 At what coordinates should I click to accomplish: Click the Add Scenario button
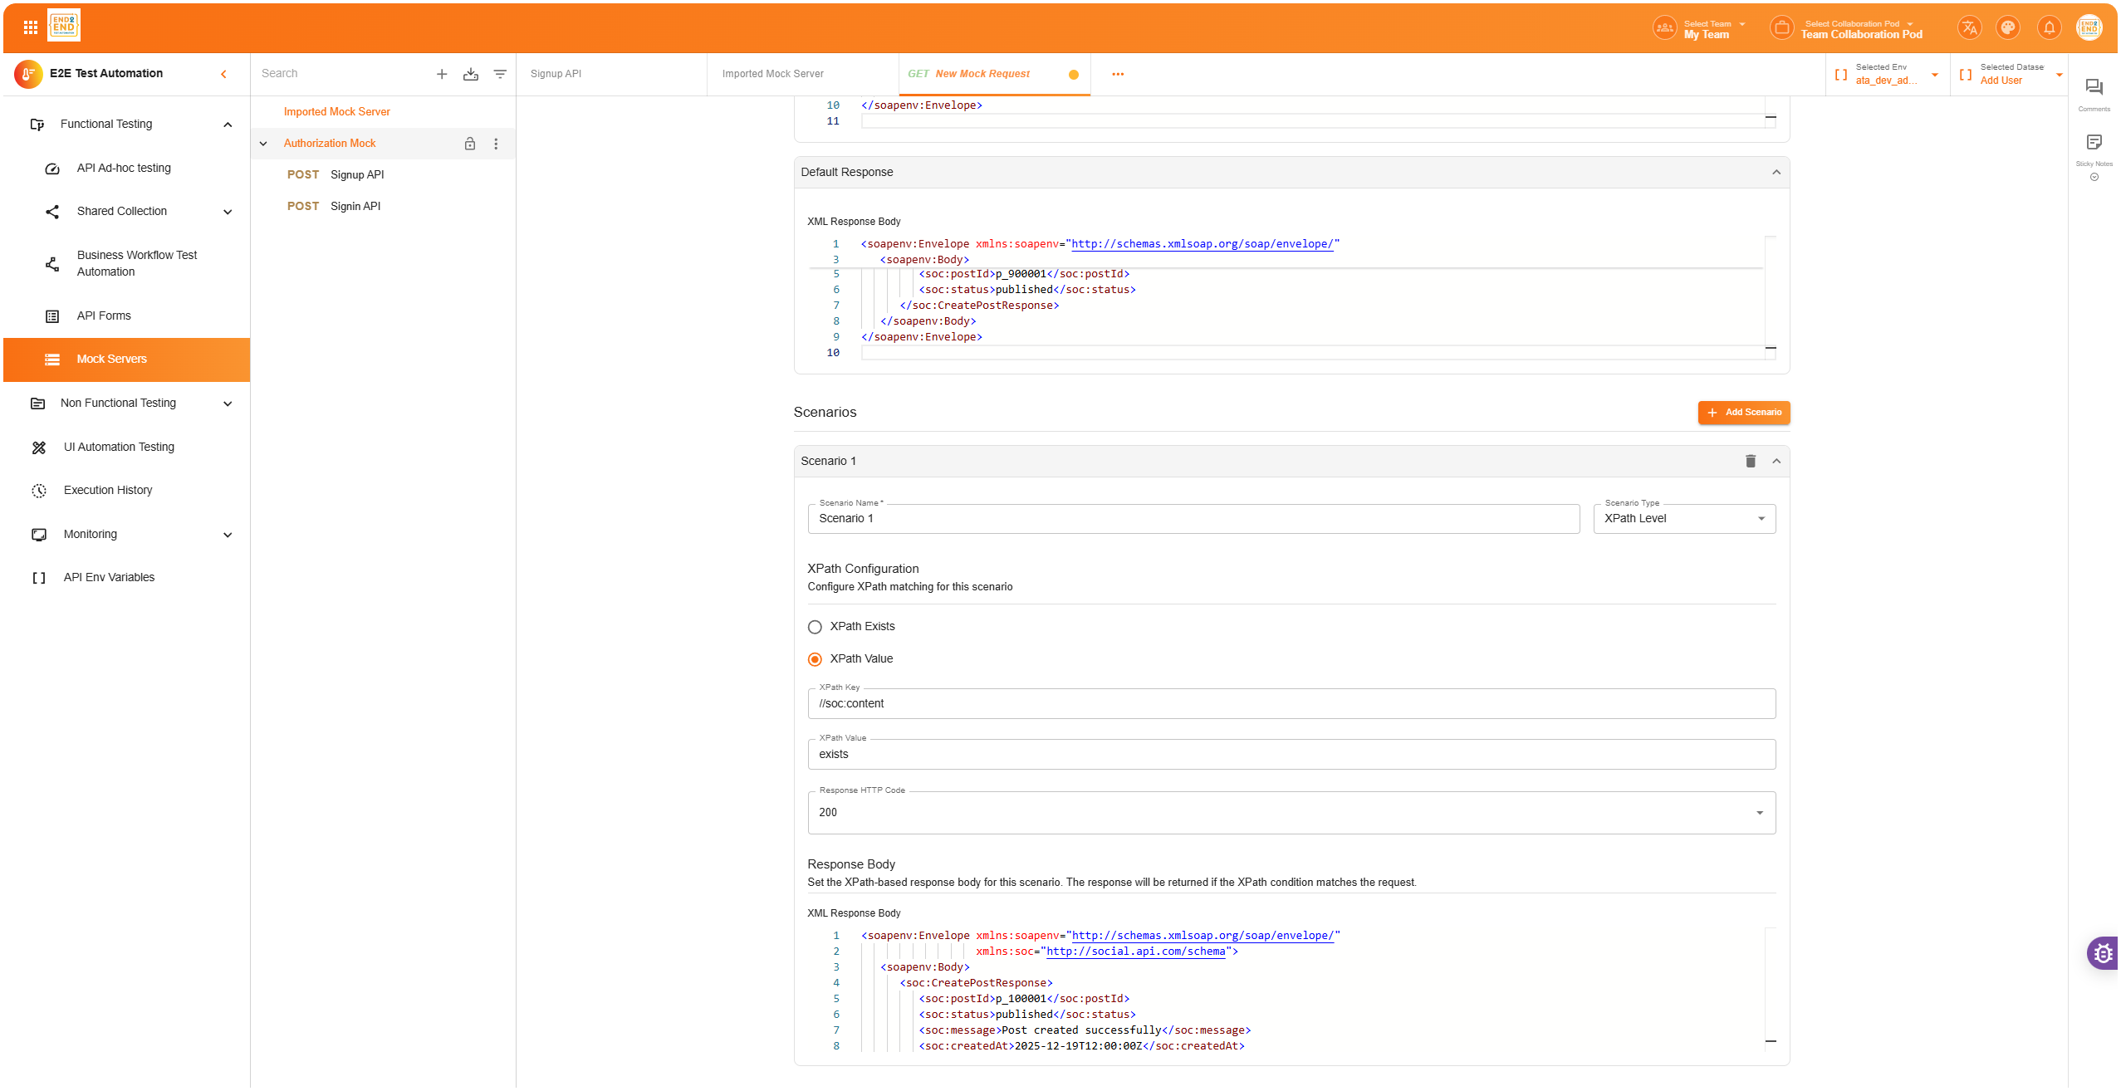(1743, 413)
